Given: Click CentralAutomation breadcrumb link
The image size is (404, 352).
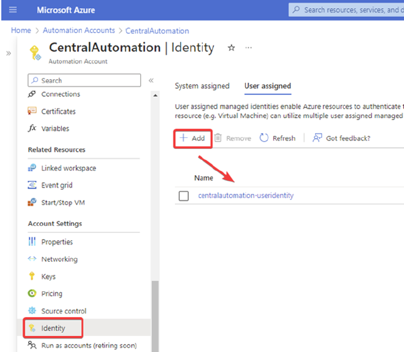Looking at the screenshot, I should click(157, 31).
